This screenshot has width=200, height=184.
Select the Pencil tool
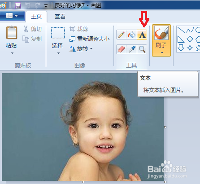(x=122, y=35)
